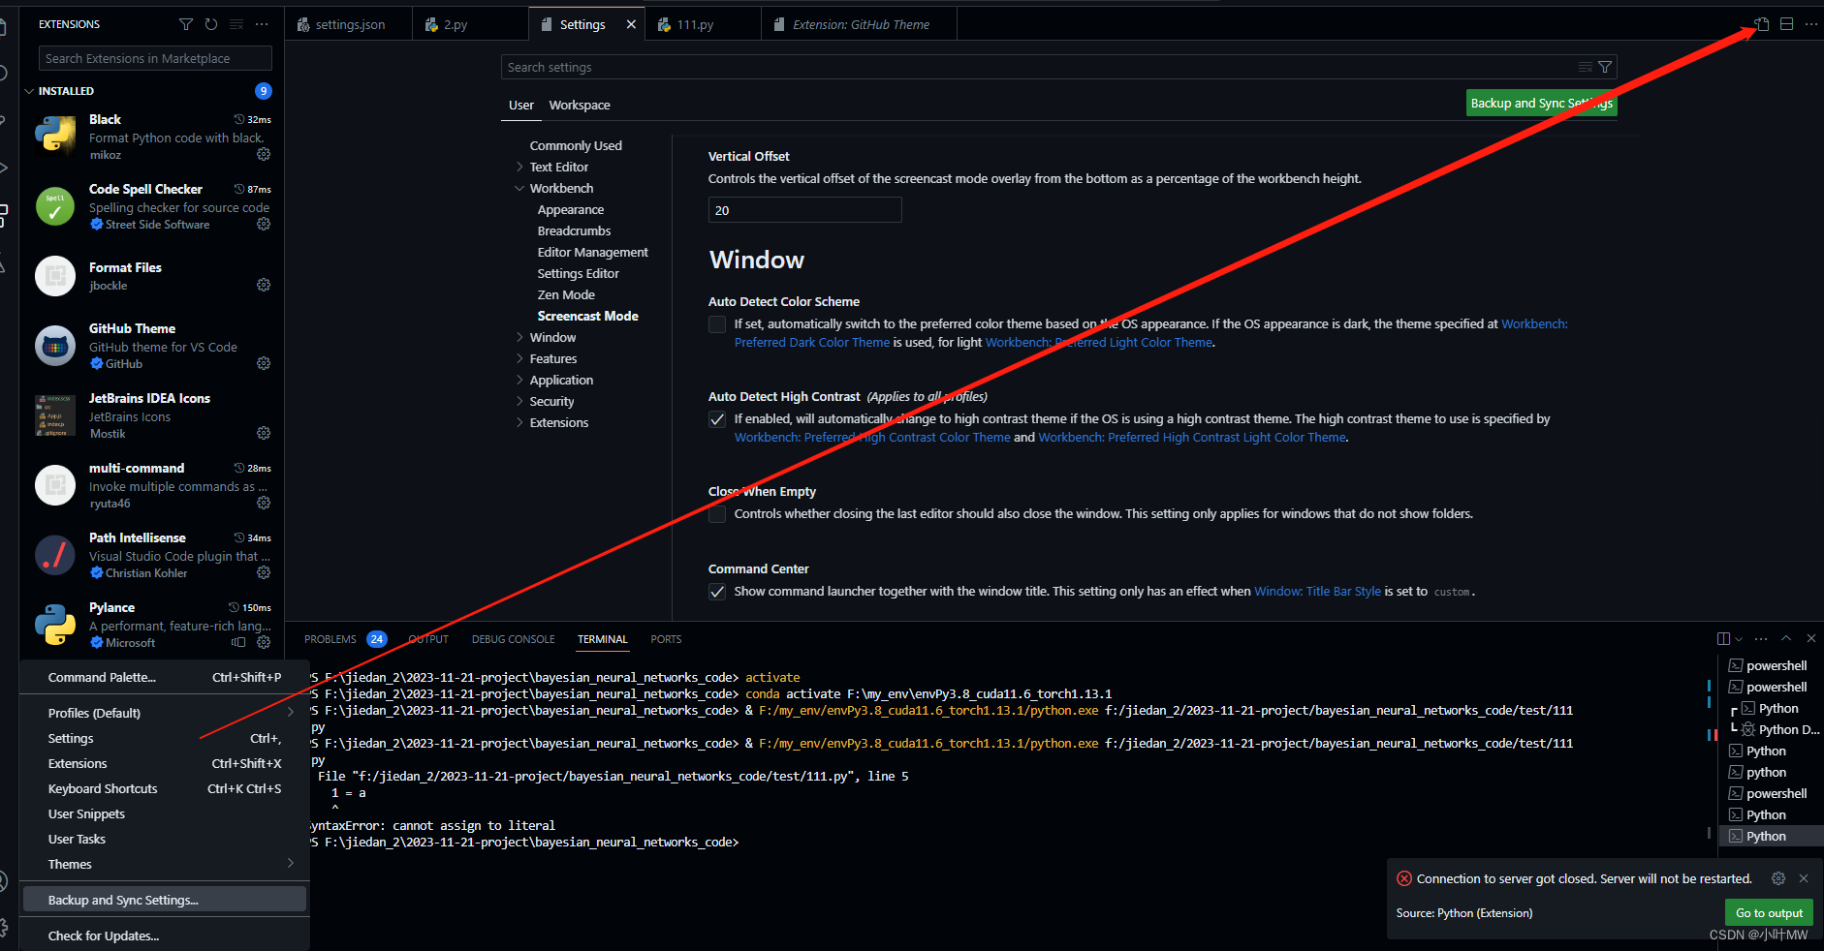Open settings for the Pylance extension
The image size is (1824, 951).
(x=264, y=642)
